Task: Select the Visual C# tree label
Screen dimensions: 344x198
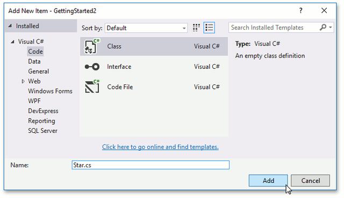Action: pyautogui.click(x=31, y=41)
